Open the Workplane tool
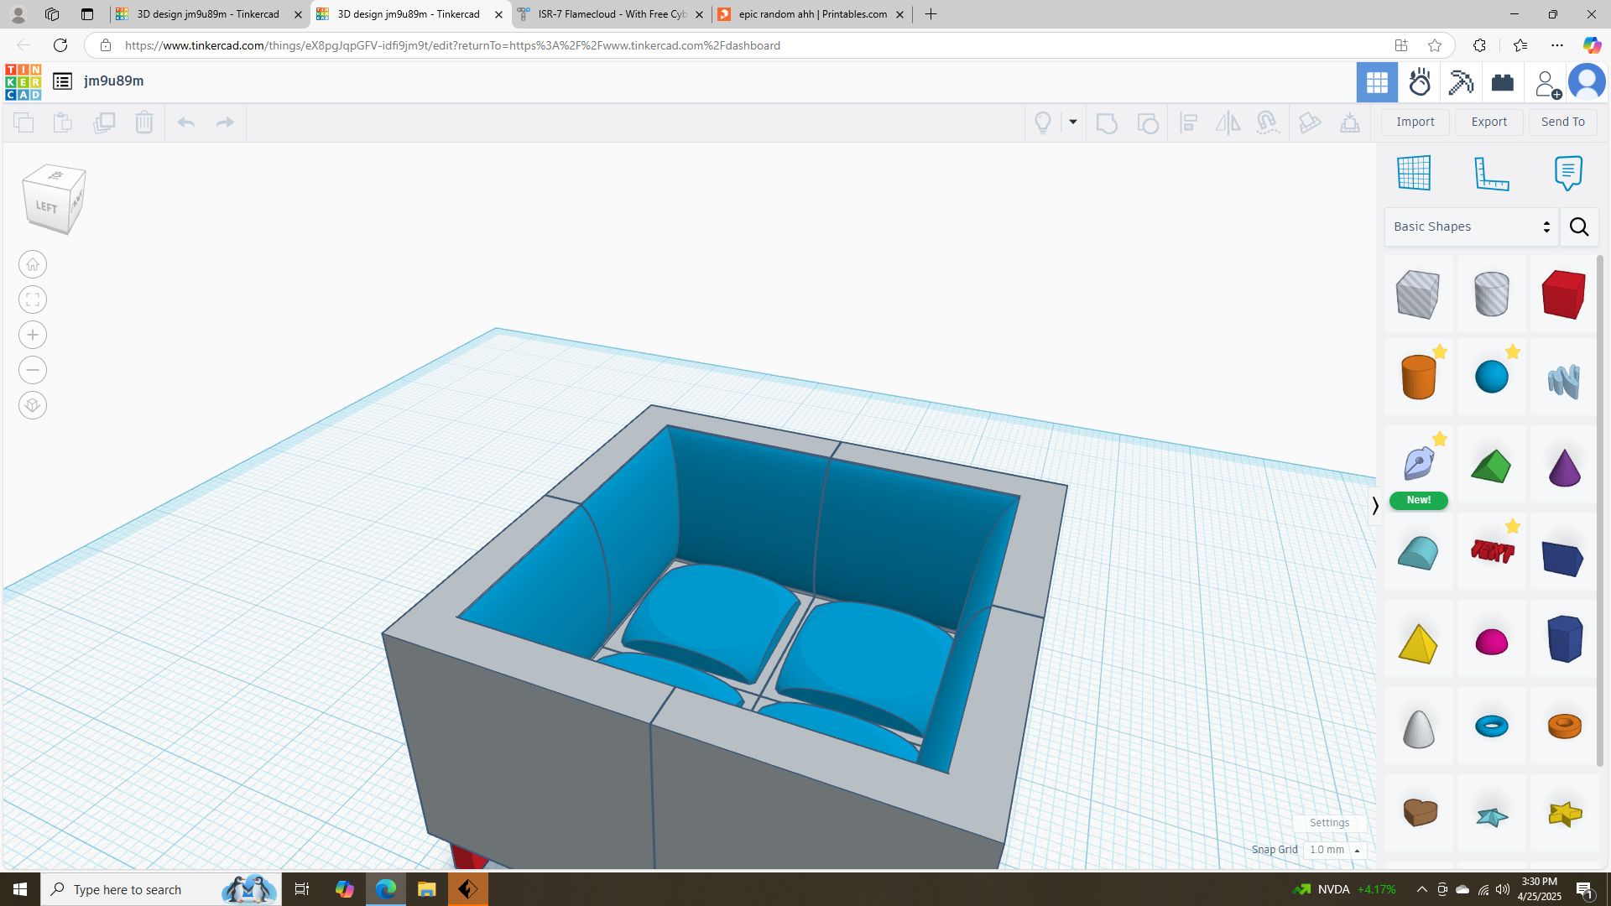This screenshot has width=1611, height=906. pos(1414,173)
